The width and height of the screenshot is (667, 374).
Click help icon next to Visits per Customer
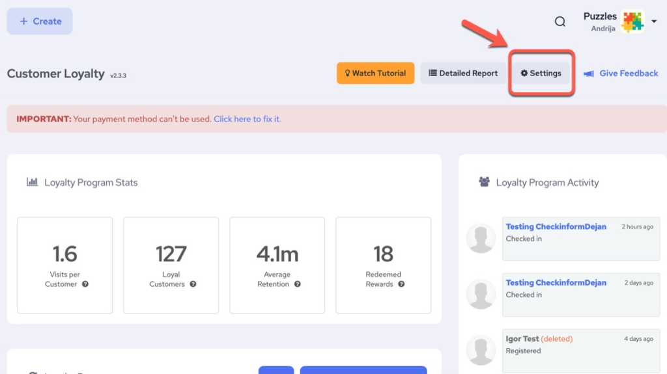pyautogui.click(x=85, y=284)
